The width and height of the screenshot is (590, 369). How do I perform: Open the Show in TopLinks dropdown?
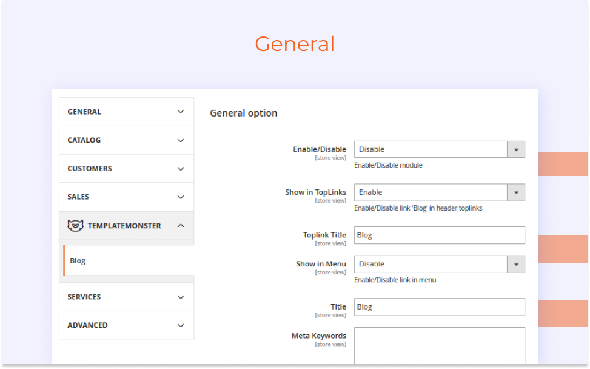pos(440,192)
